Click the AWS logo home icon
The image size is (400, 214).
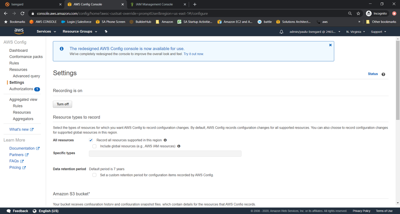coord(19,31)
